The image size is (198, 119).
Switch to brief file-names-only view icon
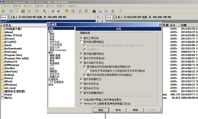pyautogui.click(x=11, y=11)
